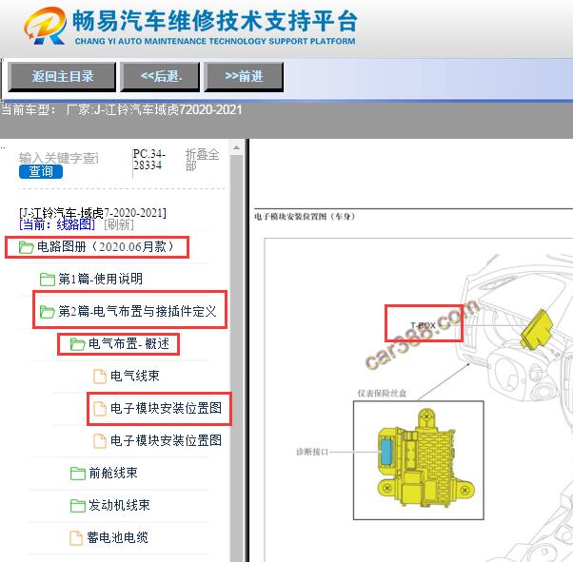
Task: Select the 电路图册（2020.06月款） tree node
Action: pos(106,247)
